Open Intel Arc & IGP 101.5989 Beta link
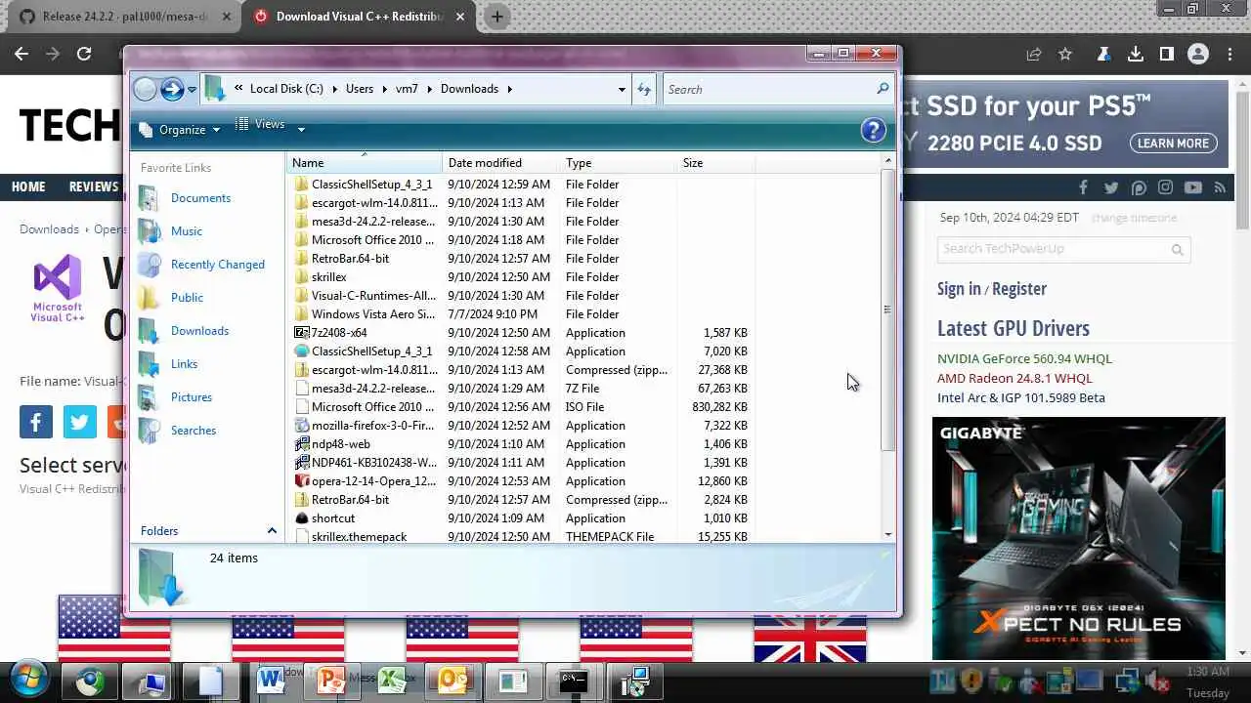This screenshot has height=703, width=1251. 1021,398
